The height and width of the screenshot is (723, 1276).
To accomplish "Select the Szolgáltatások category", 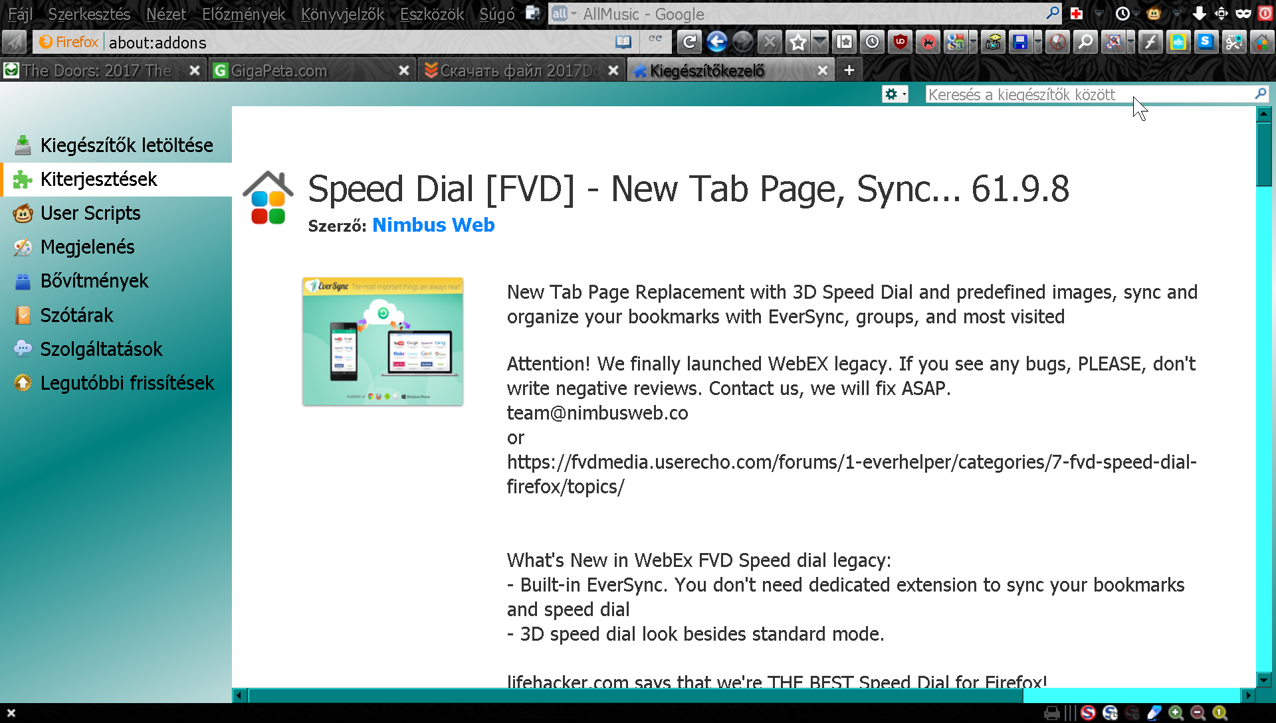I will tap(116, 349).
